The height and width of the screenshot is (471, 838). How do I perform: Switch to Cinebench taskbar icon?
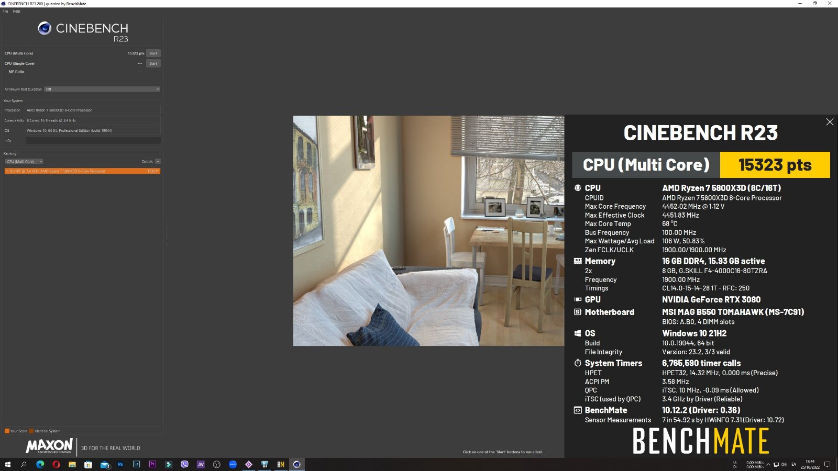coord(297,464)
